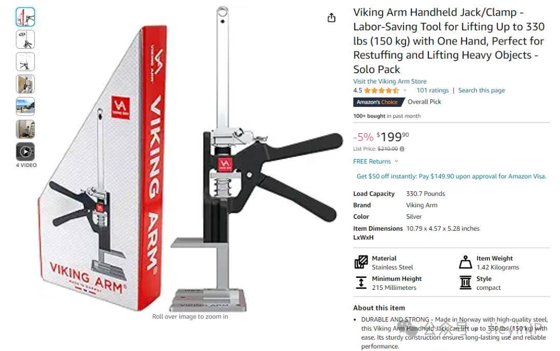This screenshot has width=560, height=351.
Task: Select the fifth thumbnail with outdoor scene
Action: 25,106
